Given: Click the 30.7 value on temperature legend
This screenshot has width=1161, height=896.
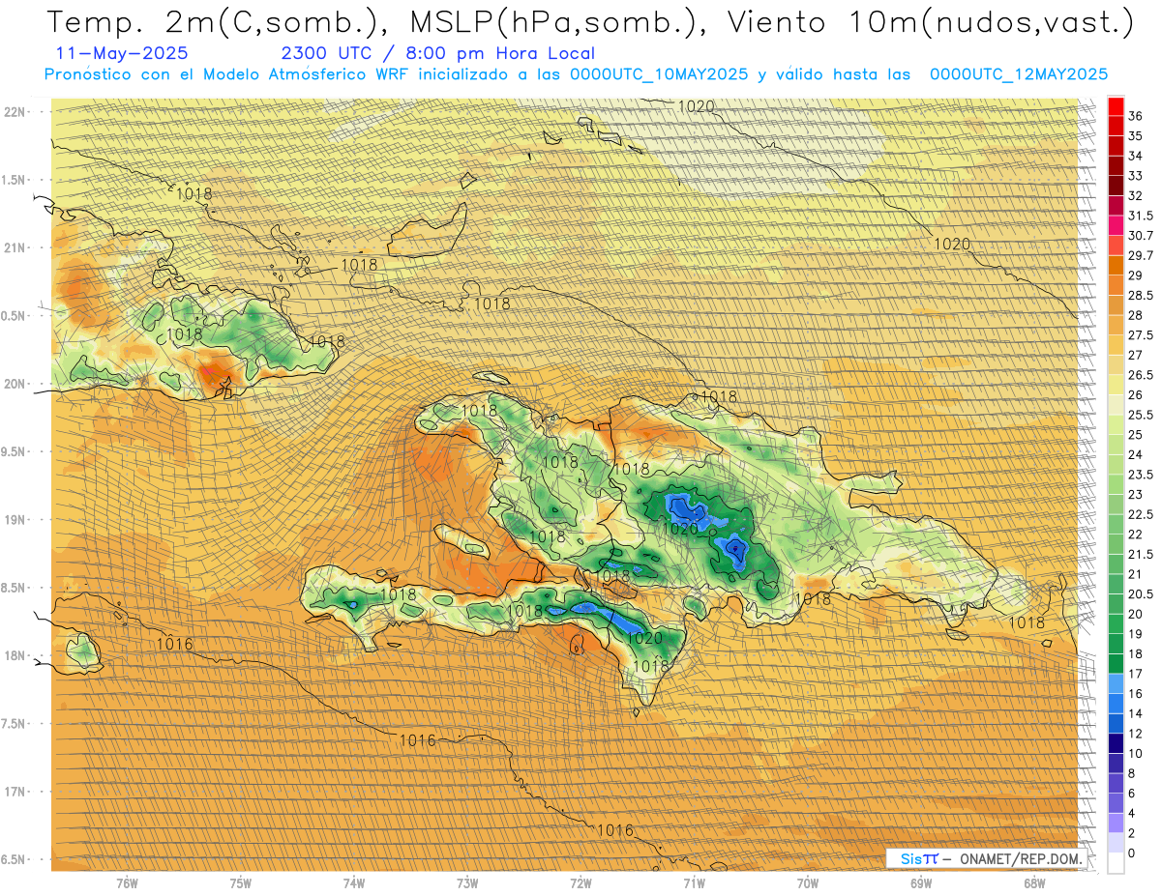Looking at the screenshot, I should pos(1141,236).
